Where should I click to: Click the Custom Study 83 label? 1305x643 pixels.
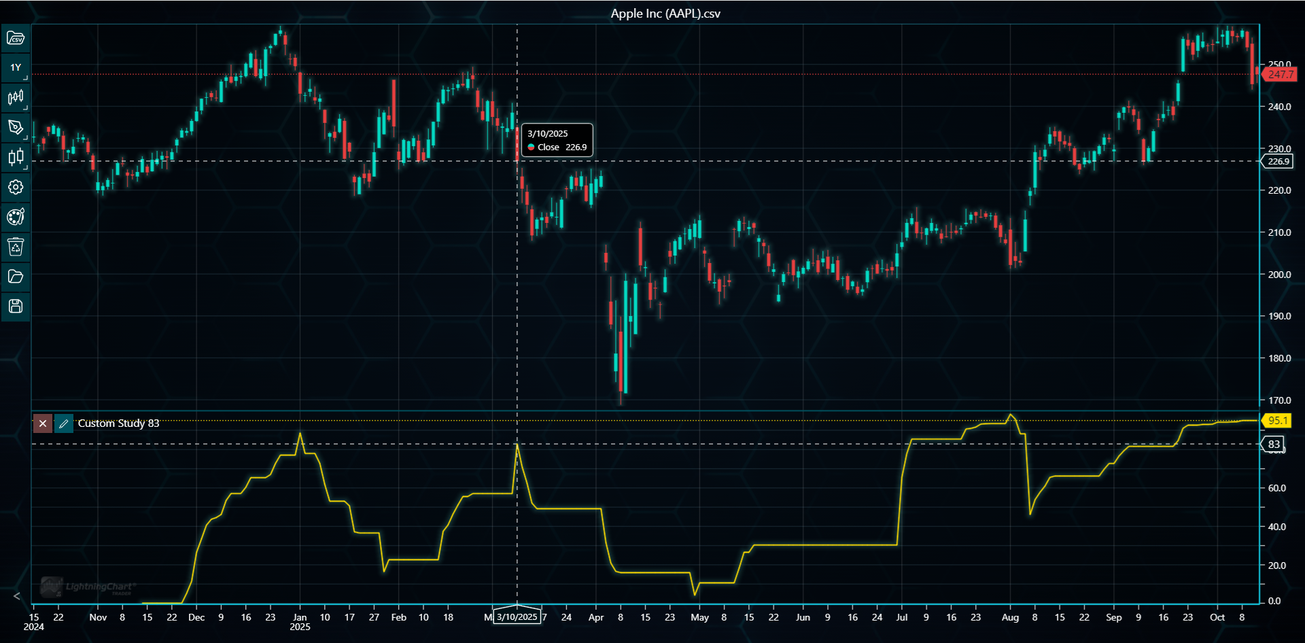(x=118, y=423)
